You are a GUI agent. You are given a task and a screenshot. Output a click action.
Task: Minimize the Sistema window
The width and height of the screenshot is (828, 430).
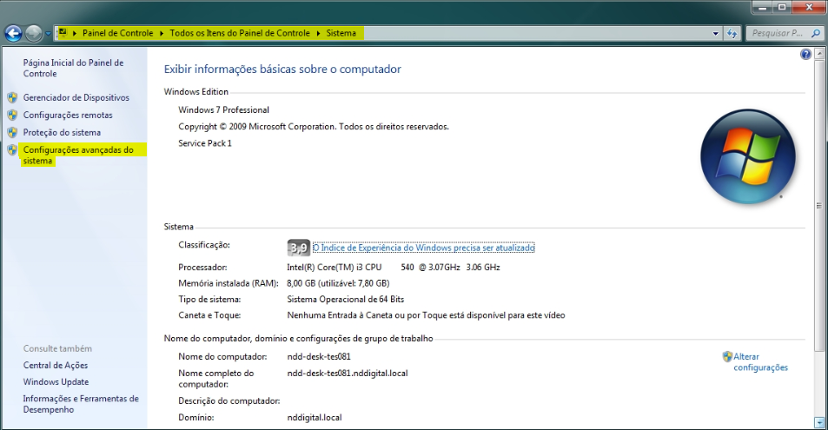pos(762,8)
